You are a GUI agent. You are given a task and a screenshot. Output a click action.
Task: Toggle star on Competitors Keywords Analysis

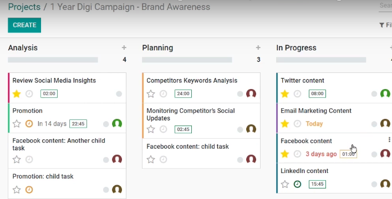tap(150, 94)
